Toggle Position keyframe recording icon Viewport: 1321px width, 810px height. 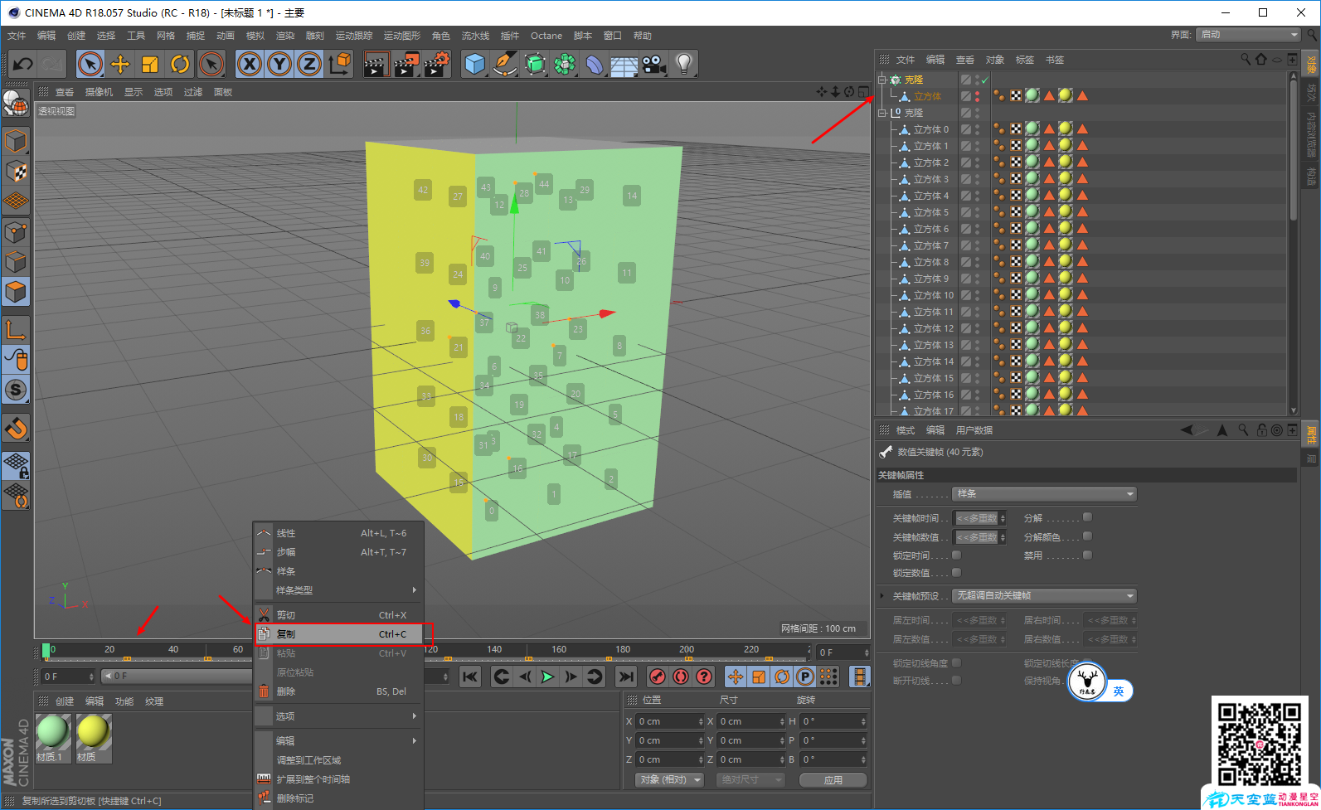click(736, 677)
